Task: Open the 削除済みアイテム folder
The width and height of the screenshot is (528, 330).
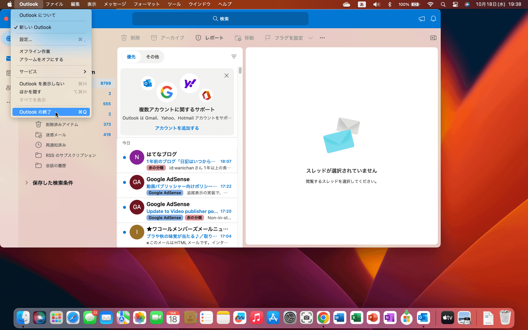Action: pos(62,124)
